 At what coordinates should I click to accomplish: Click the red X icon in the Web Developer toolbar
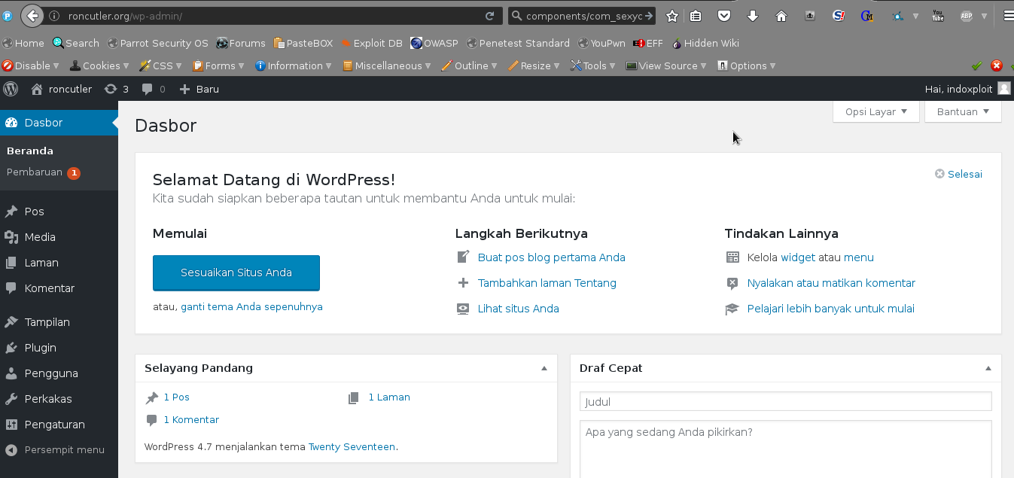pyautogui.click(x=997, y=65)
